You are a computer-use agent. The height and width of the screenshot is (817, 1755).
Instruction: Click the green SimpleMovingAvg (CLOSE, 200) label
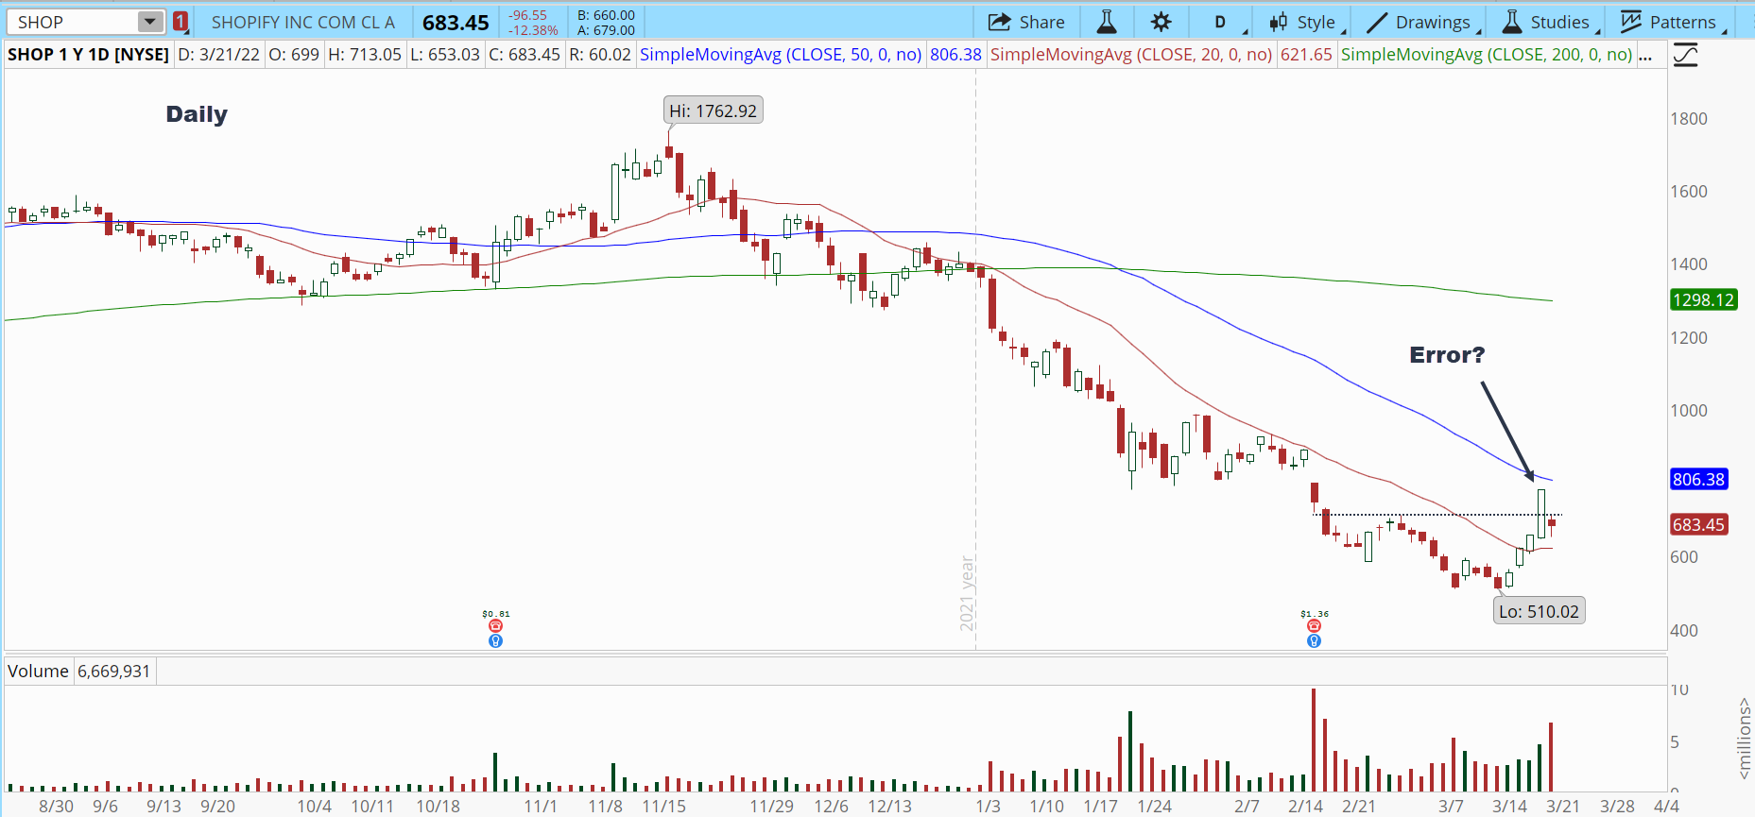click(1487, 55)
